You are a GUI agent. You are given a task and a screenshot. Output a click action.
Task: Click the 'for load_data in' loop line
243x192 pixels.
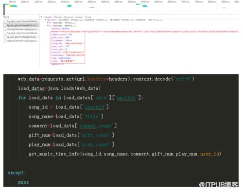(x=81, y=98)
